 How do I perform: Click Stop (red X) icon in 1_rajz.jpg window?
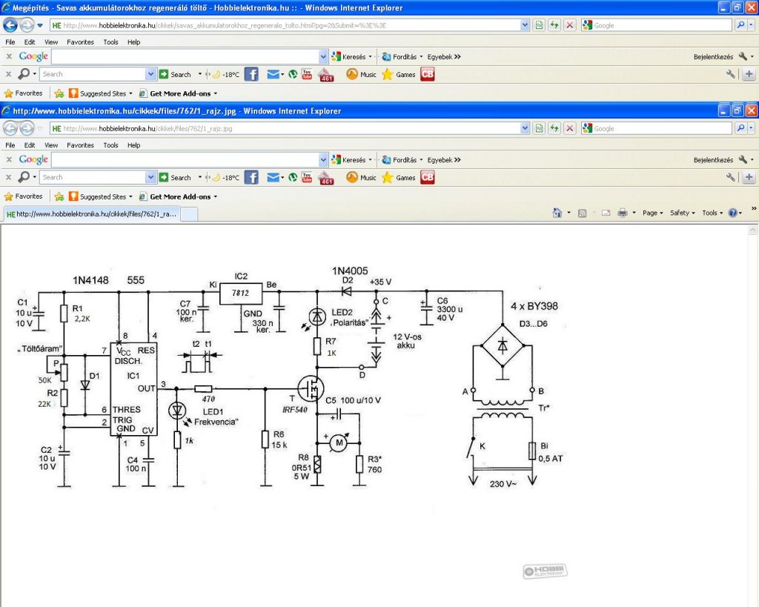(570, 128)
